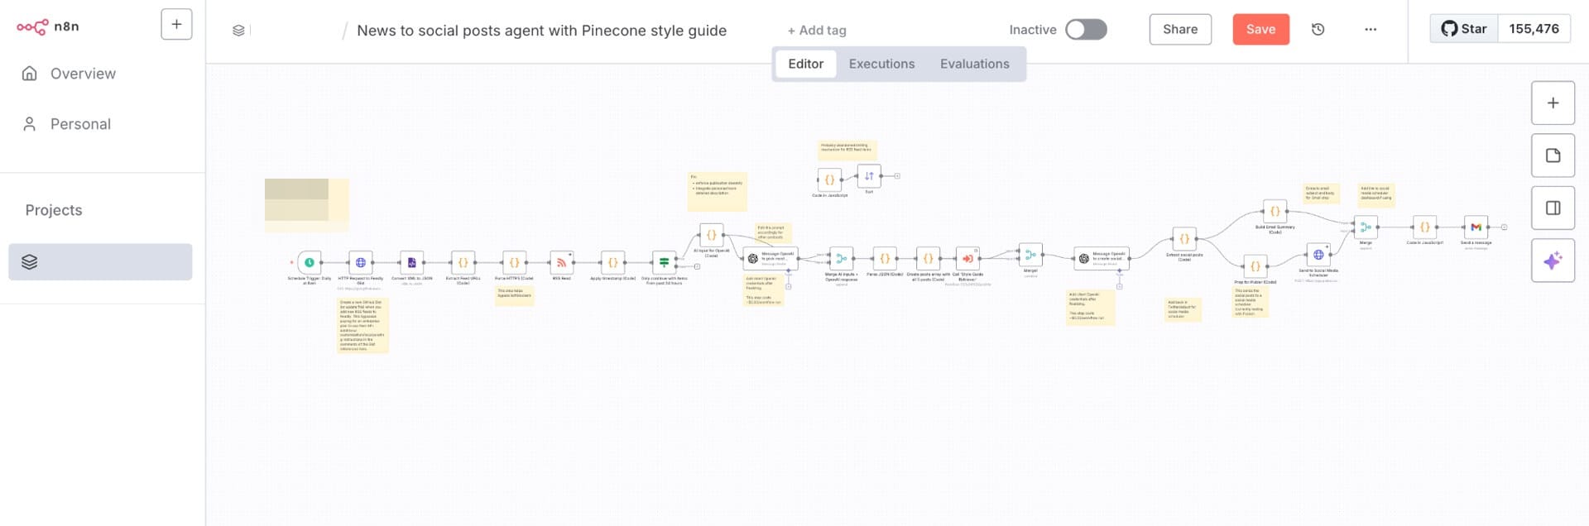This screenshot has height=526, width=1589.
Task: Select the Schedule Trigger node on the canvas
Action: pyautogui.click(x=309, y=262)
